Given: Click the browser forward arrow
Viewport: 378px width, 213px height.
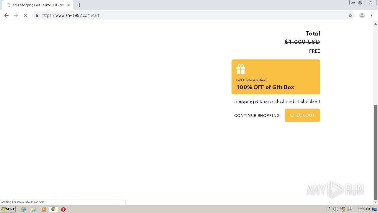Looking at the screenshot, I should (x=16, y=15).
